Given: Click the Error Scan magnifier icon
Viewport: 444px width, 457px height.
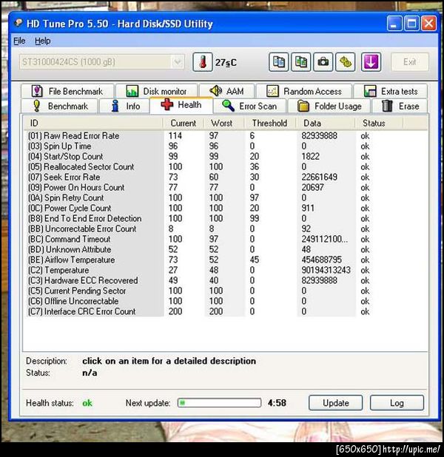Looking at the screenshot, I should (x=228, y=106).
